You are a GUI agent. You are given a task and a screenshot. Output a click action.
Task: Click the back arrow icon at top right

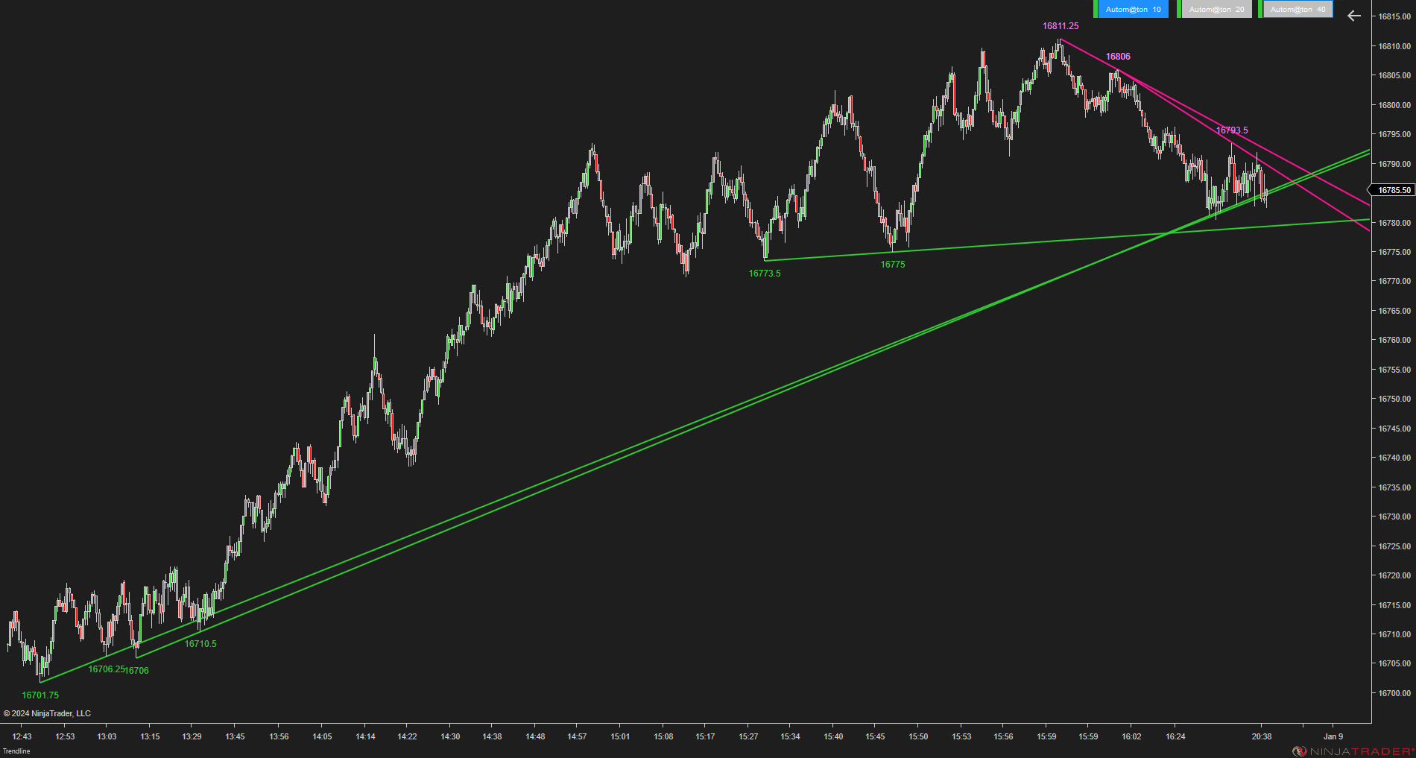coord(1353,15)
